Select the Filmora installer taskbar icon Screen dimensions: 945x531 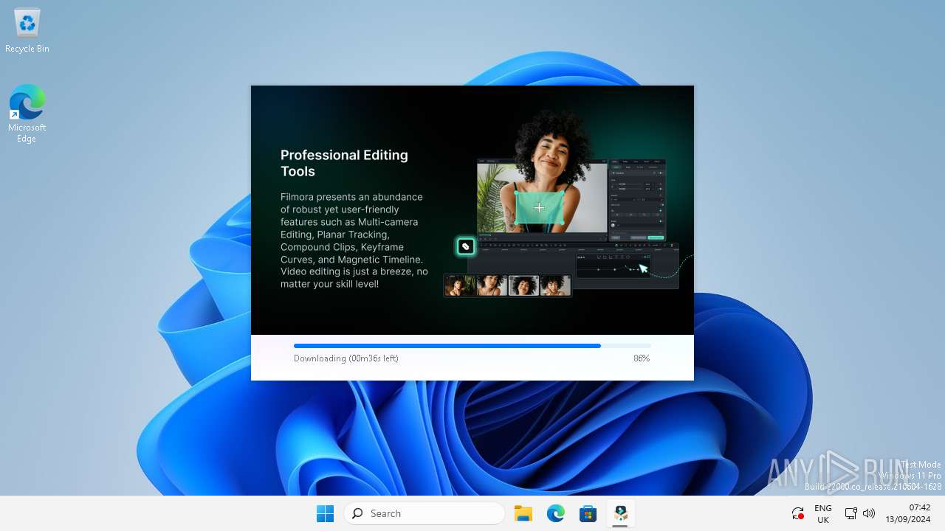pos(621,513)
